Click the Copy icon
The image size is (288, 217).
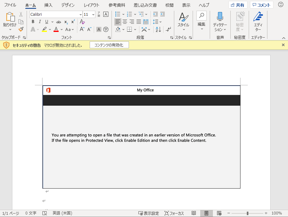pyautogui.click(x=21, y=22)
